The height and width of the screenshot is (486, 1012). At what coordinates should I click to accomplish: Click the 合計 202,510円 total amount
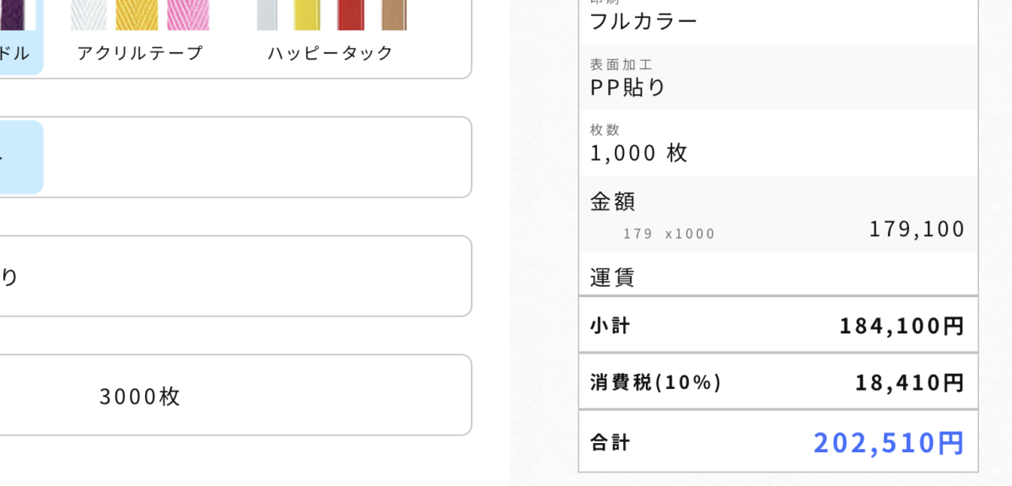click(x=889, y=441)
